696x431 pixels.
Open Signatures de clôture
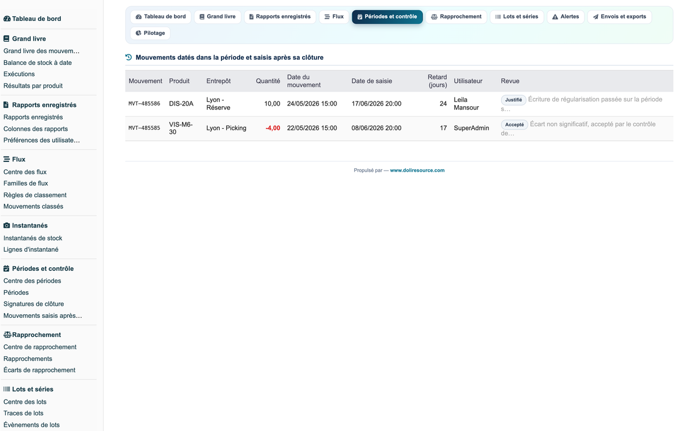(x=34, y=304)
